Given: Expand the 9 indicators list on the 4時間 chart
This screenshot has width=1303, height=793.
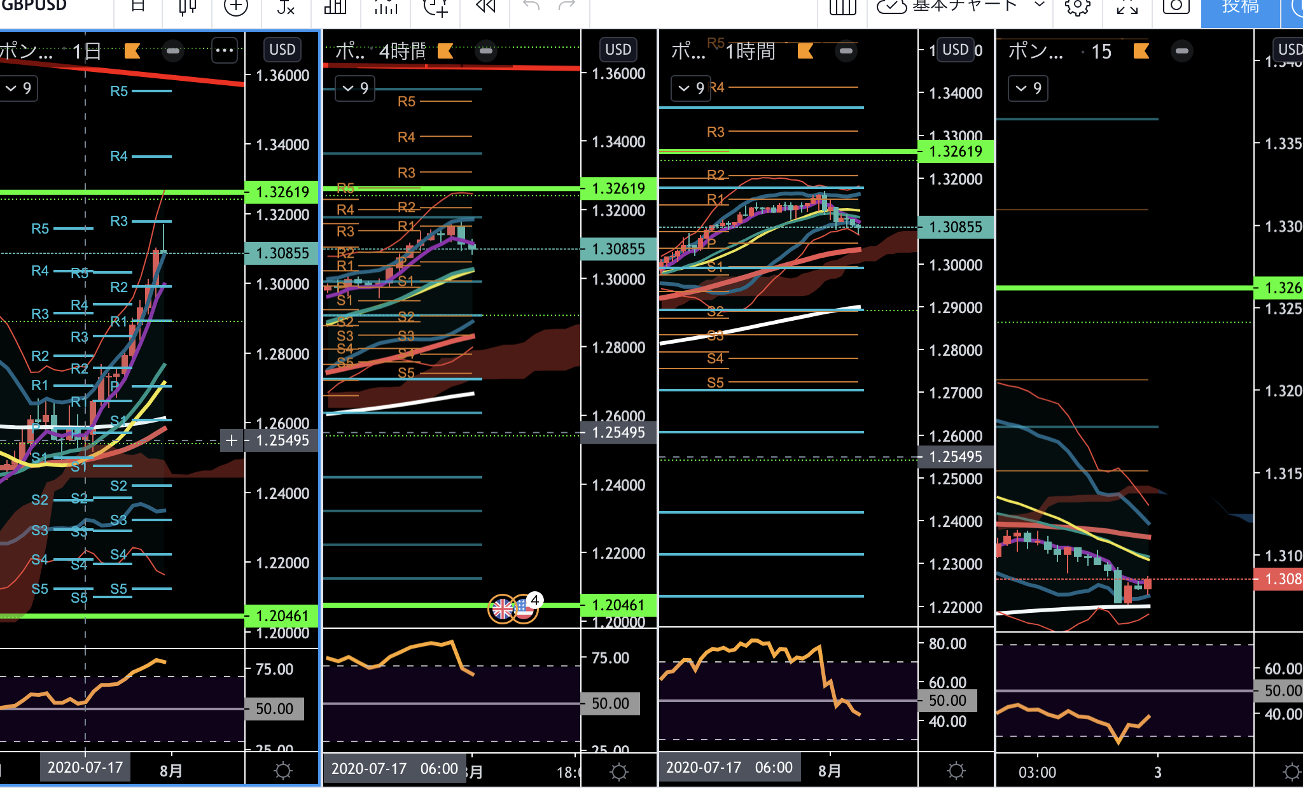Looking at the screenshot, I should [x=355, y=88].
